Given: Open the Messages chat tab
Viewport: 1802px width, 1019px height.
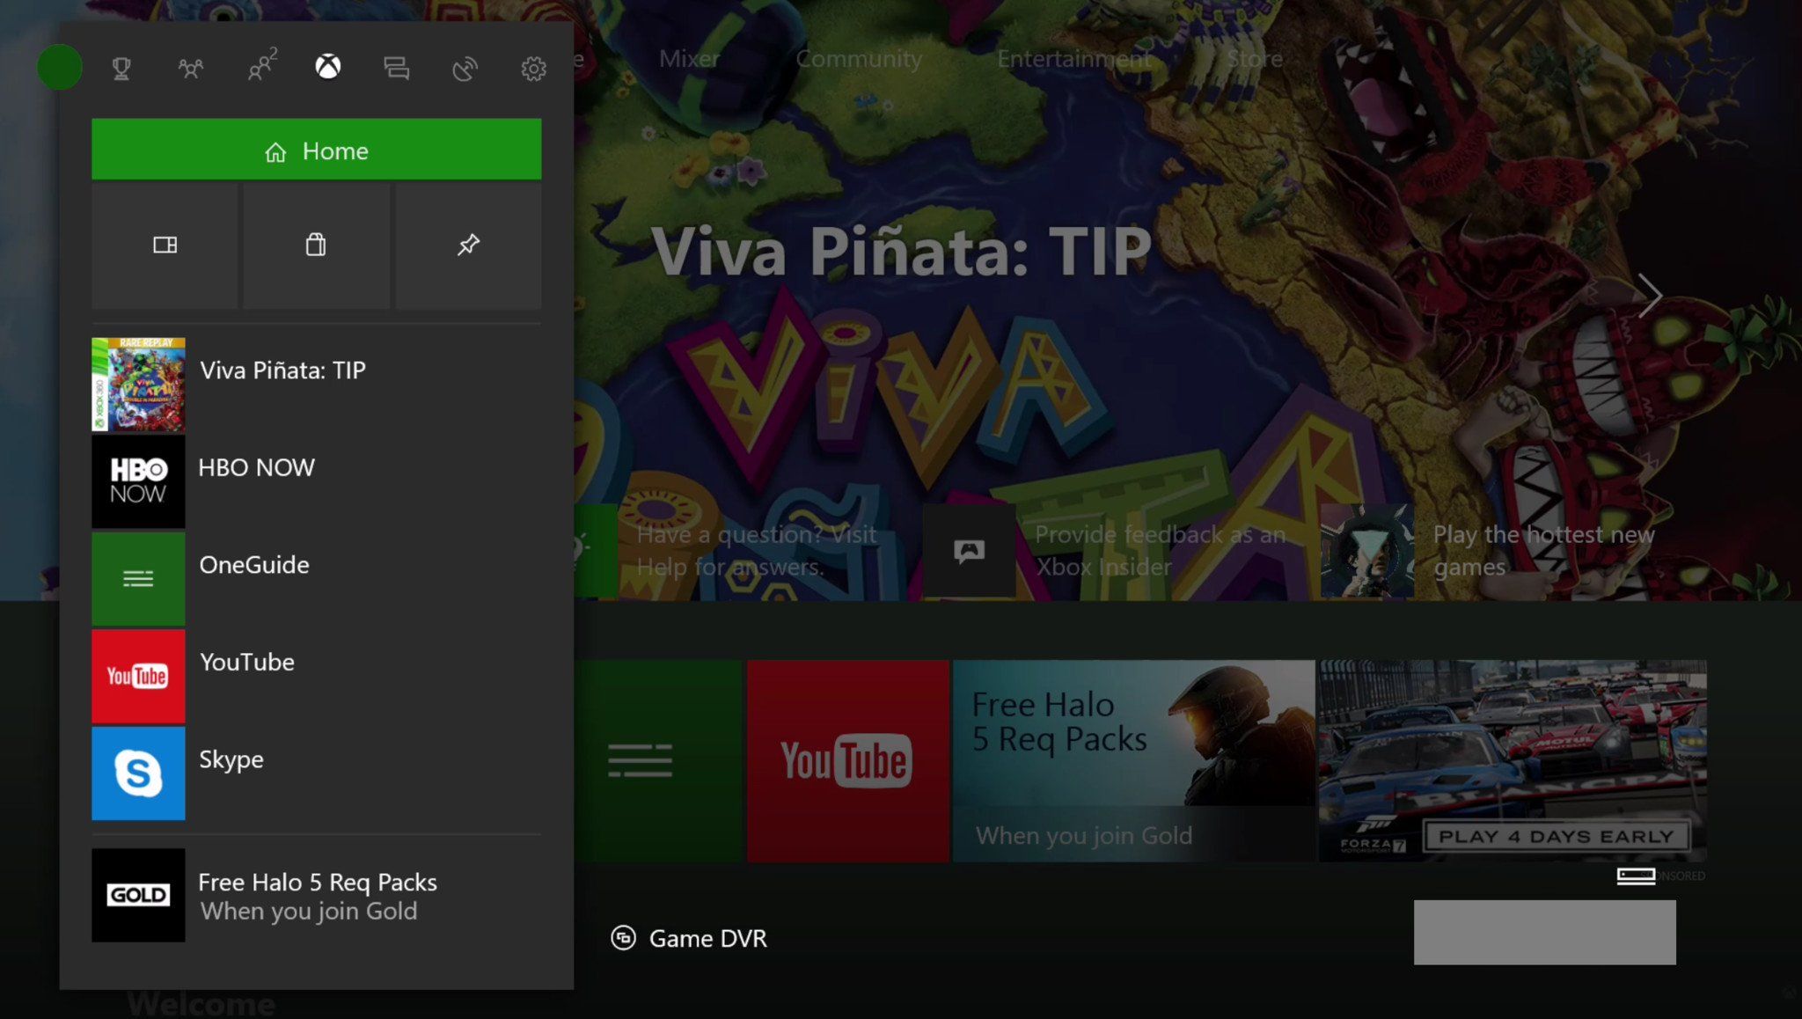Looking at the screenshot, I should pos(396,68).
